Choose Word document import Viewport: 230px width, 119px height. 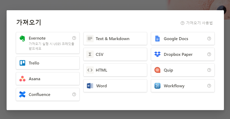coord(115,86)
